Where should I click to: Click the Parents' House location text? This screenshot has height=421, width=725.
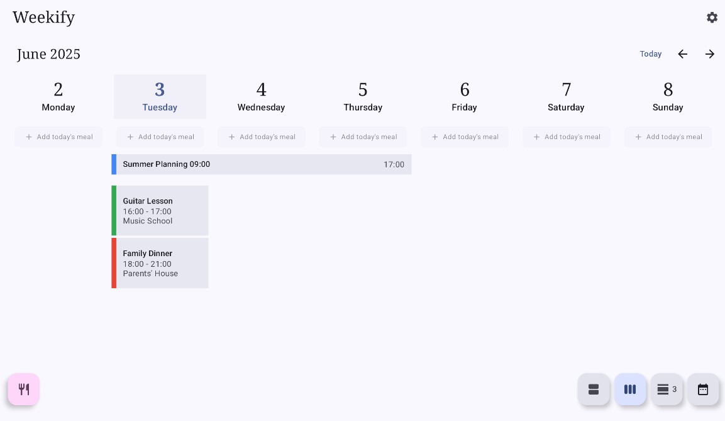pos(150,273)
